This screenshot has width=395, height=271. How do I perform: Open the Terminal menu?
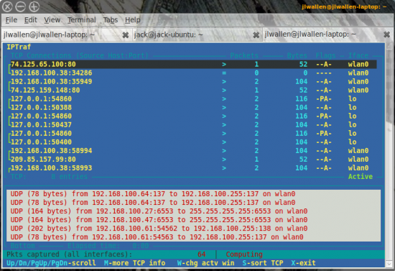pos(82,20)
